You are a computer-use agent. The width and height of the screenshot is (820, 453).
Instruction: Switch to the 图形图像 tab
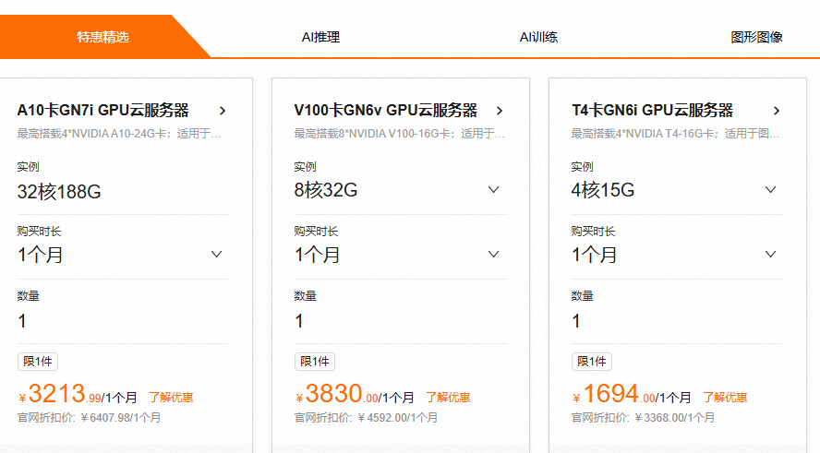click(x=756, y=37)
